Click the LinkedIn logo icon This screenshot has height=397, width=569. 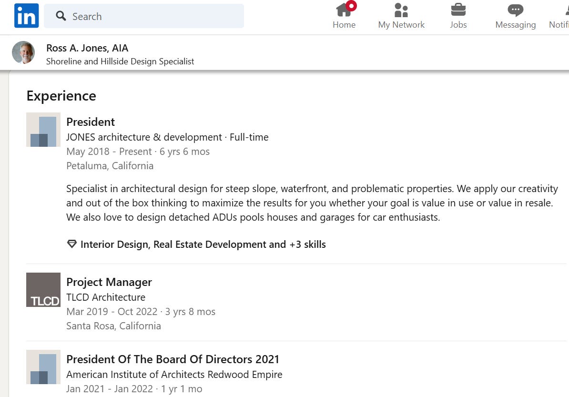[x=27, y=16]
